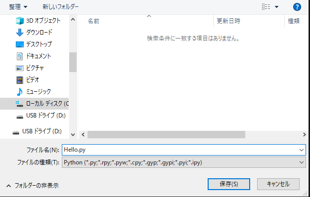310x197 pixels.
Task: Click the sidebar scroll-up arrow
Action: click(73, 19)
